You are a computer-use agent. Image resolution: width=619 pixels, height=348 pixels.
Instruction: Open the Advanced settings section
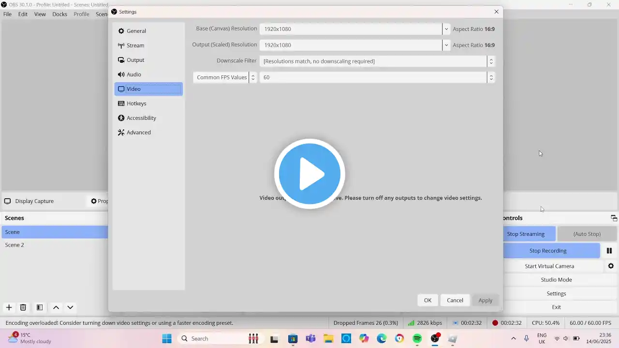148,132
